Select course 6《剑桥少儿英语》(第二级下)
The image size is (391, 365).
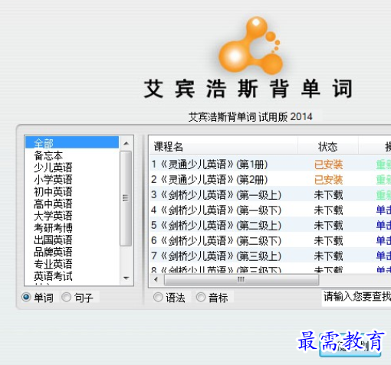point(216,240)
